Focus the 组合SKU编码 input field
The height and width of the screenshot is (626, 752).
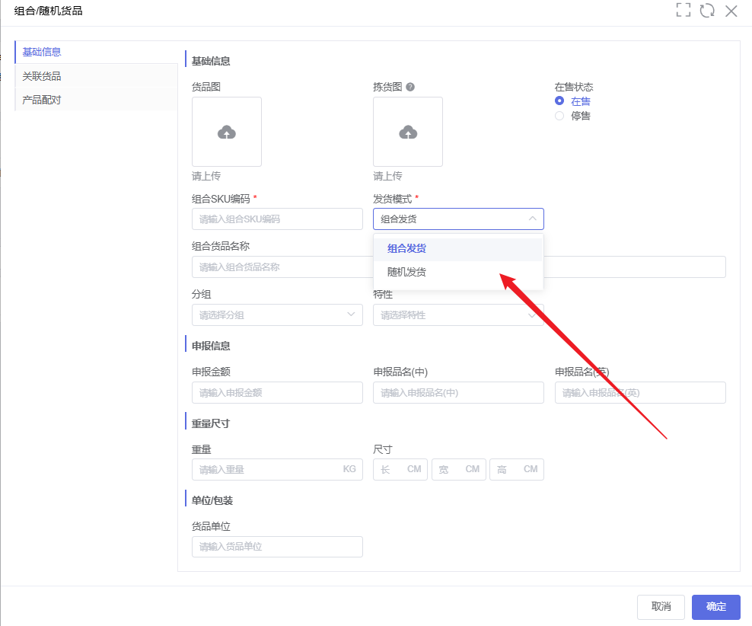277,219
